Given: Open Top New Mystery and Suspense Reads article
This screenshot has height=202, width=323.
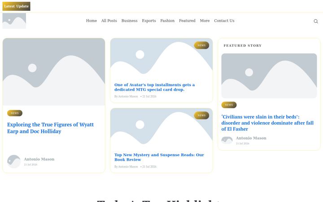Looking at the screenshot, I should pos(159,157).
